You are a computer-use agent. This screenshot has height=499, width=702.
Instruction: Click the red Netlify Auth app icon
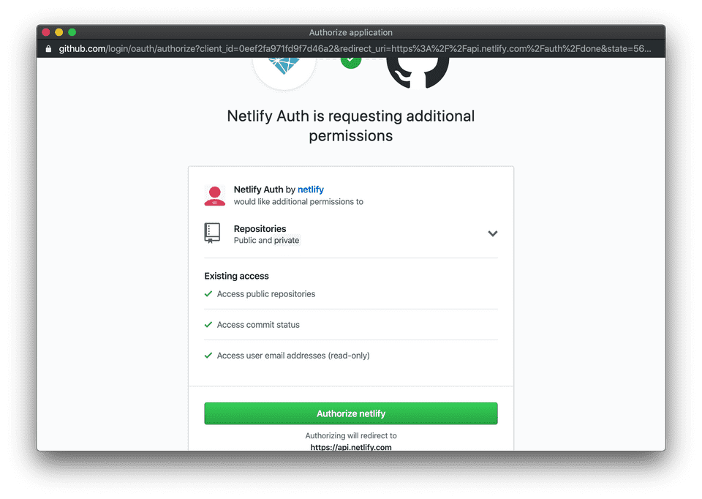(214, 195)
